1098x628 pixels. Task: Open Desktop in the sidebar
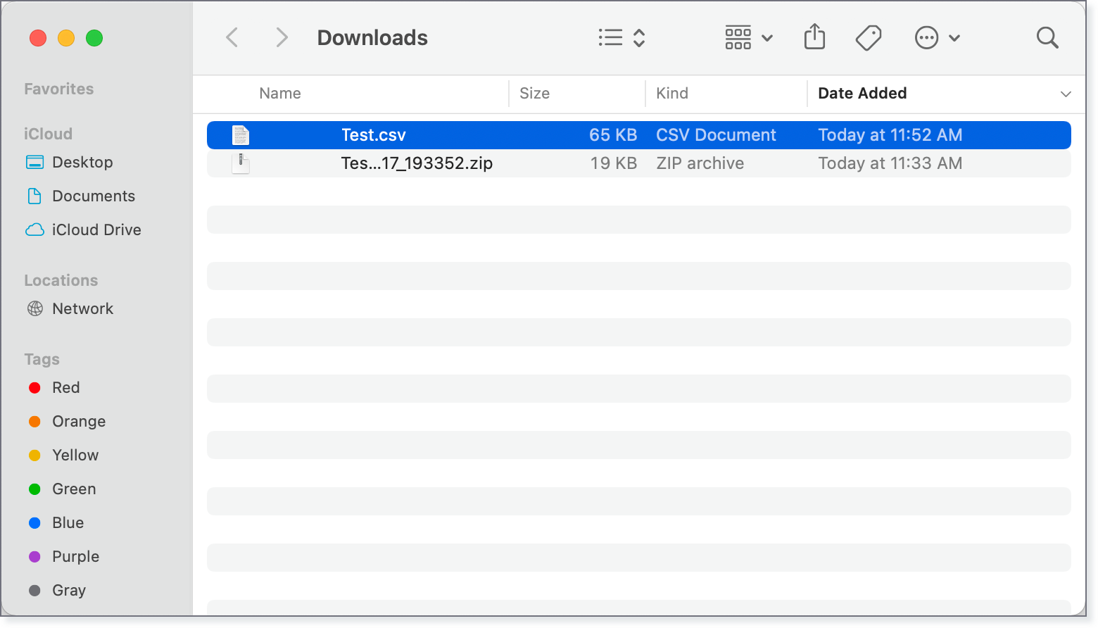[82, 163]
